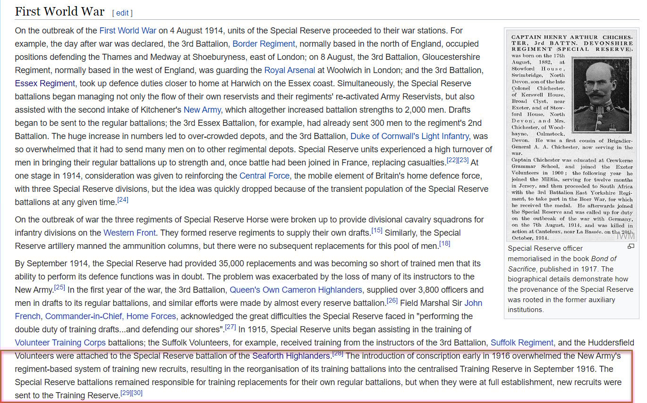Jump to footnote 30 at paragraph end

[137, 393]
